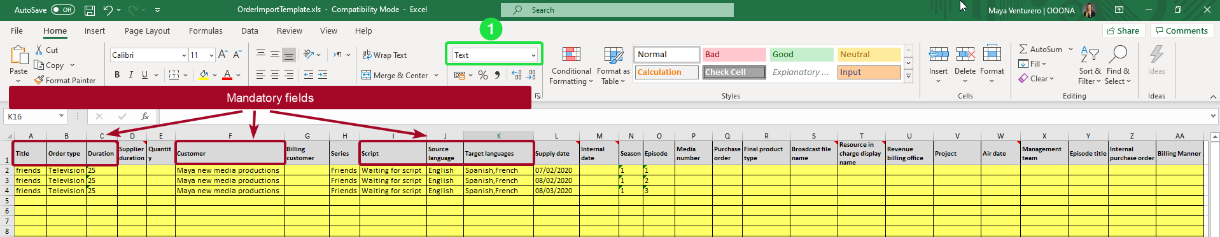
Task: Open the Comments pane button
Action: click(x=1182, y=30)
